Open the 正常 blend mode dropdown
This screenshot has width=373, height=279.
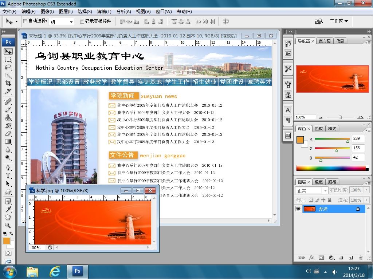pyautogui.click(x=312, y=190)
